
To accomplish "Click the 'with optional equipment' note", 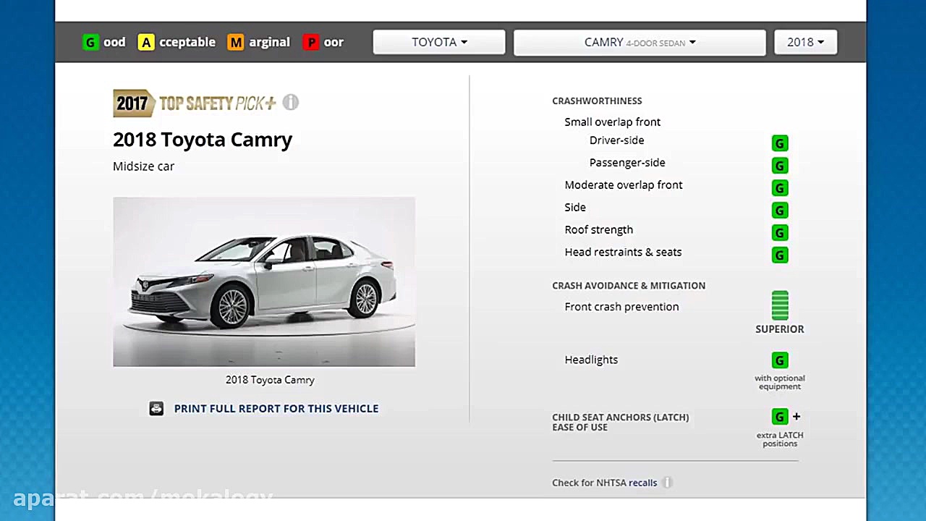I will (780, 382).
